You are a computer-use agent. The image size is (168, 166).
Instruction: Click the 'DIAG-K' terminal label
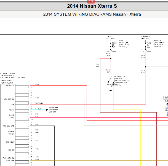12,110
